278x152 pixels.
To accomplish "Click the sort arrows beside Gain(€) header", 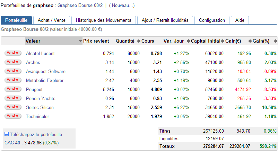I will coord(250,41).
